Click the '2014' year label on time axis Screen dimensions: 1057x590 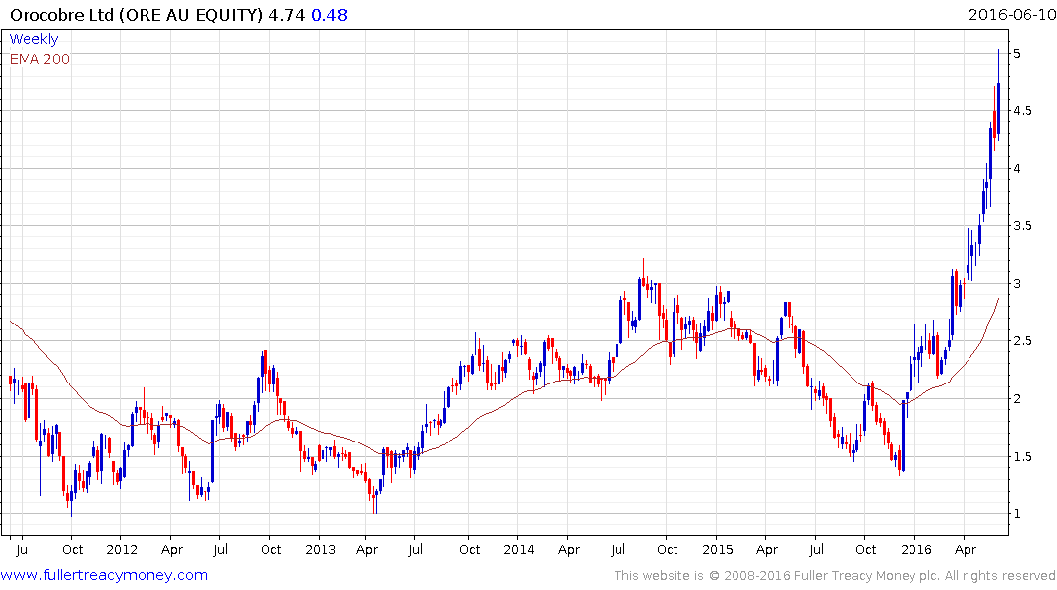tap(519, 549)
